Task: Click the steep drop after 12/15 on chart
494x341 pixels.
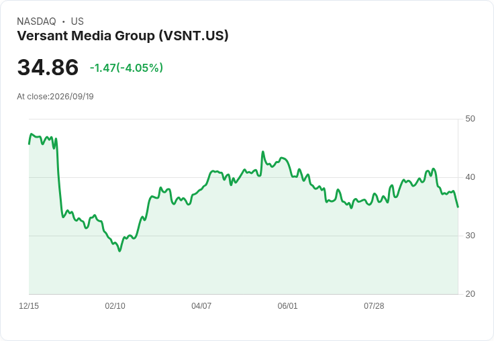Action: (x=59, y=178)
